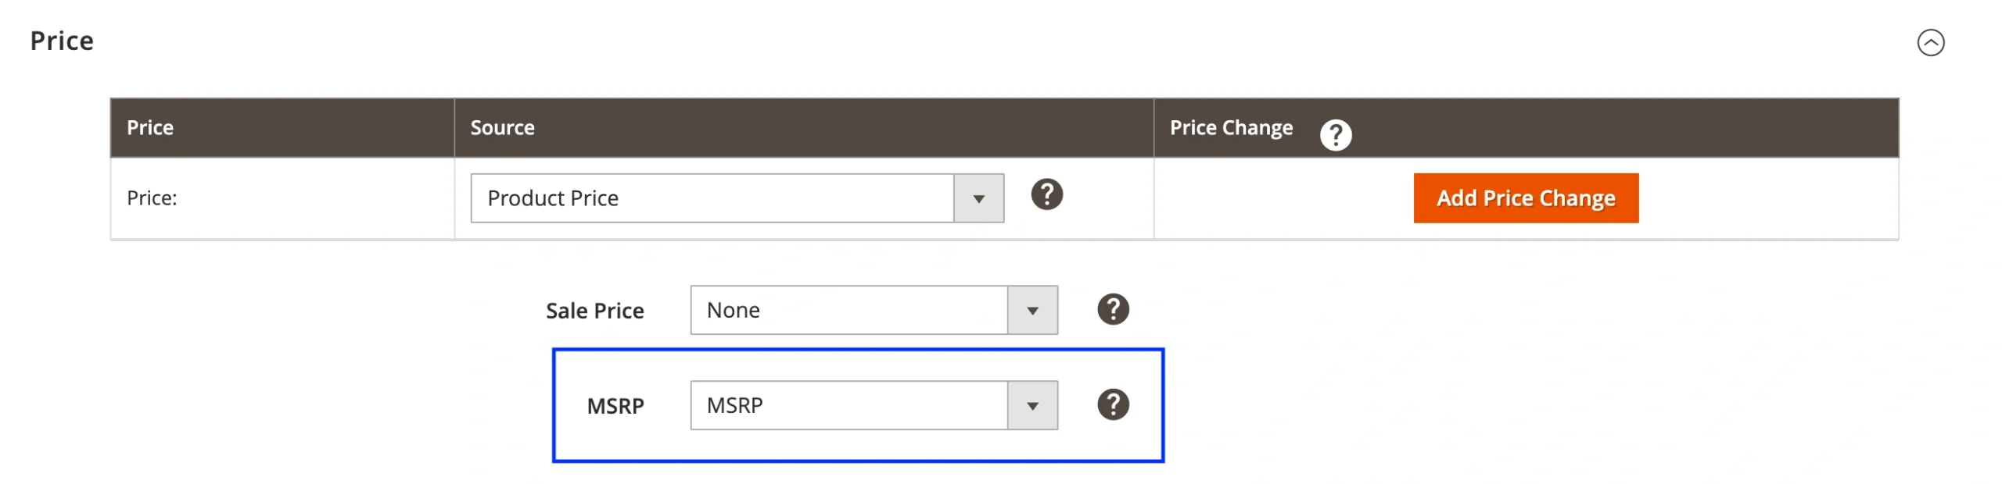This screenshot has height=484, width=2002.
Task: Click the Price section title
Action: point(62,41)
